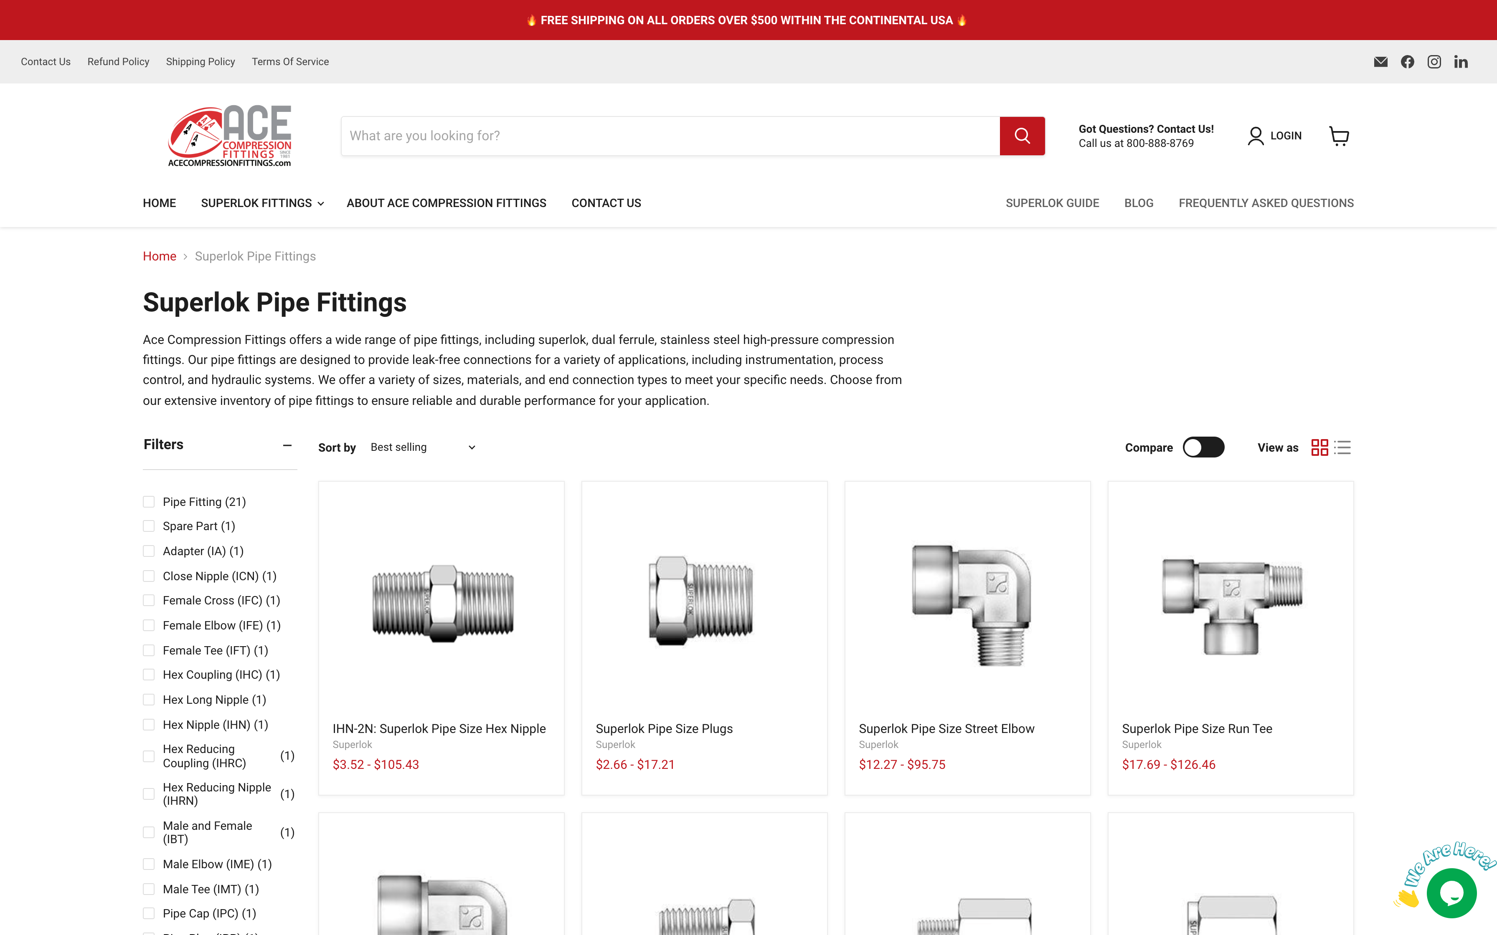Click the login account icon
This screenshot has width=1497, height=935.
click(x=1255, y=135)
